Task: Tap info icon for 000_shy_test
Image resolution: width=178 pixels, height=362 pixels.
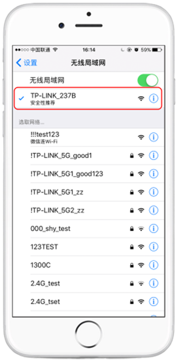Action: coord(154,229)
